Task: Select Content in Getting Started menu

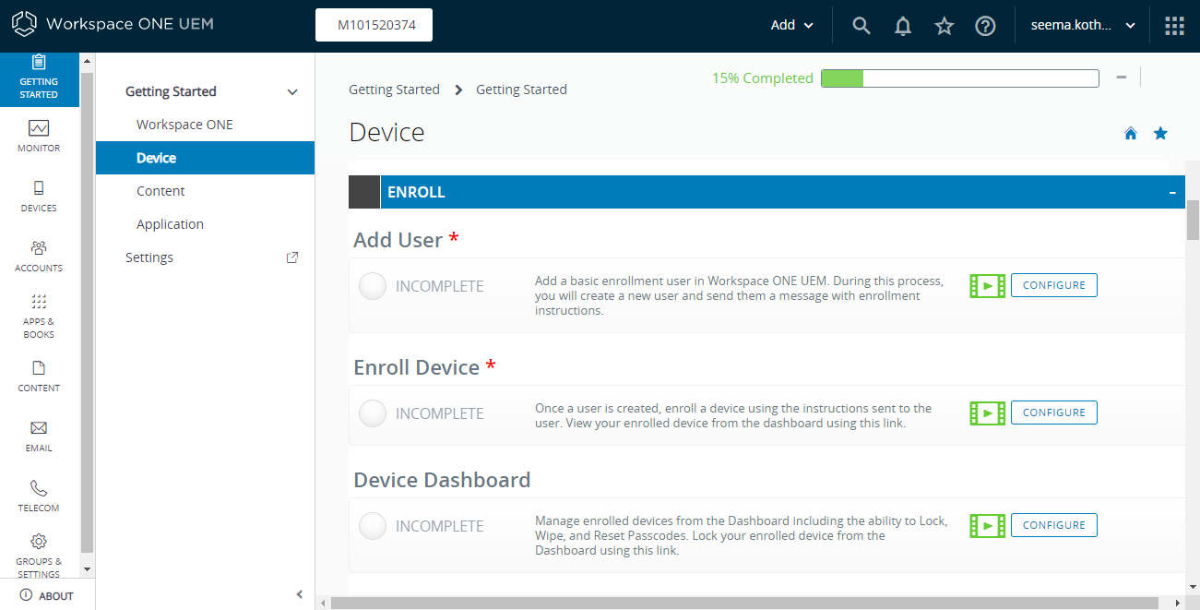Action: pos(160,191)
